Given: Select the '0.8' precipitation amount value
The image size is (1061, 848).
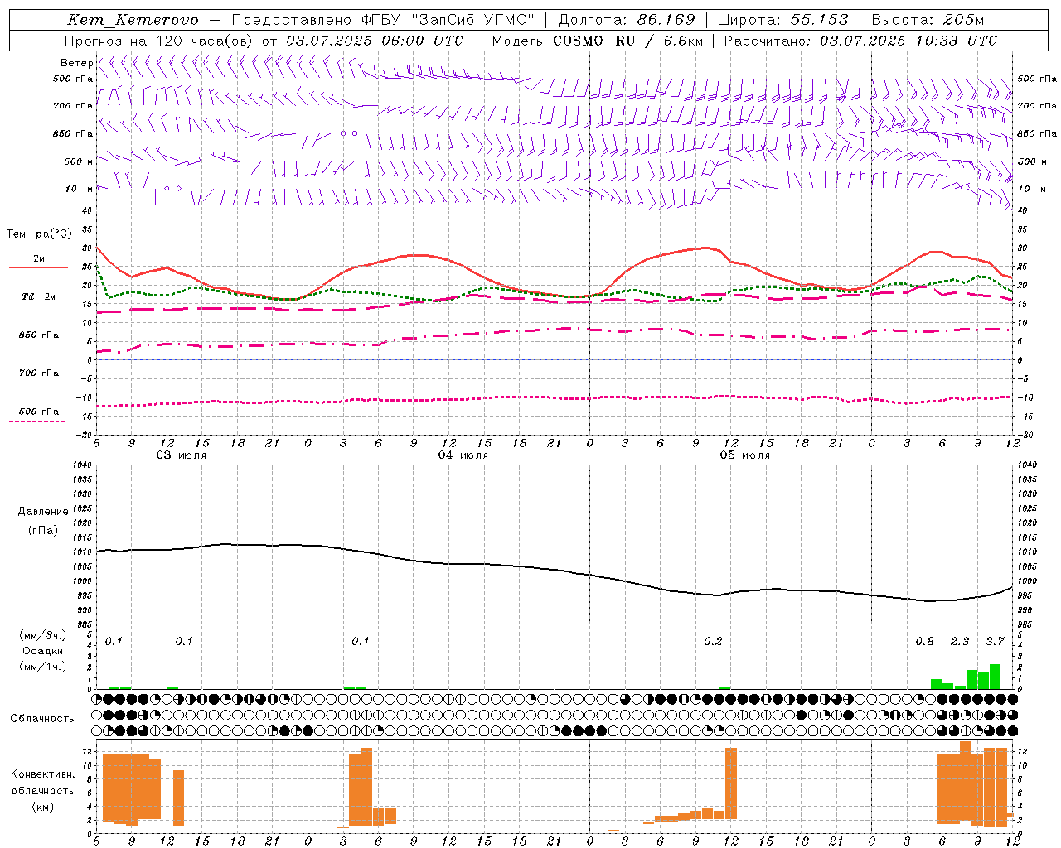Looking at the screenshot, I should tap(925, 642).
